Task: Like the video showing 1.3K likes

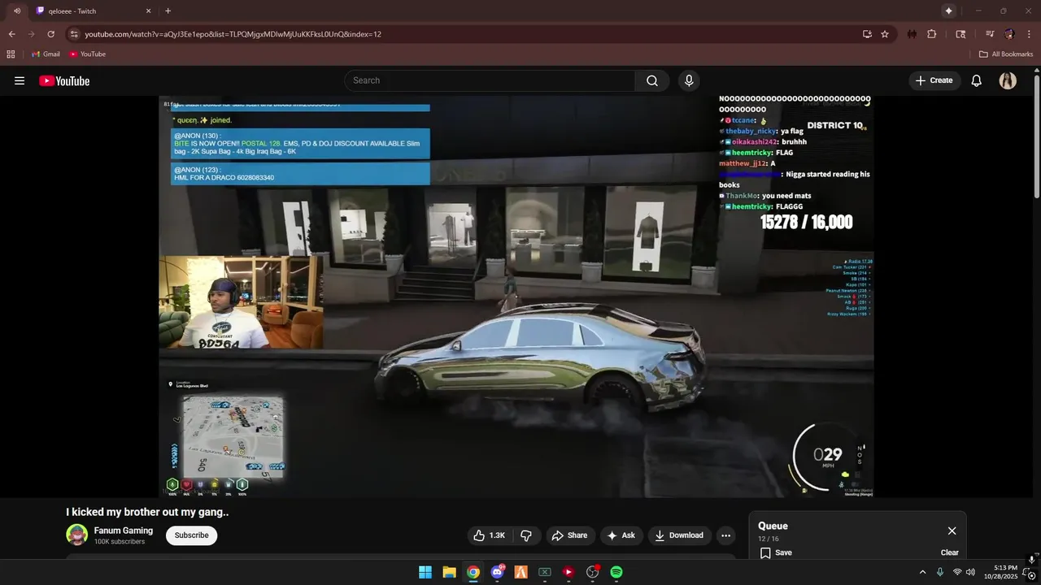Action: pyautogui.click(x=490, y=535)
